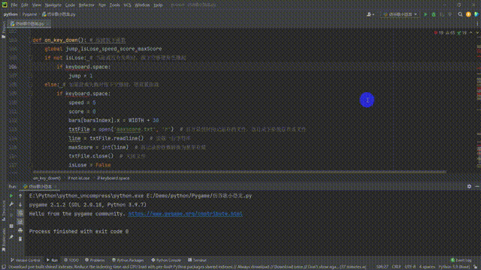Open the Code menu

(x=70, y=5)
